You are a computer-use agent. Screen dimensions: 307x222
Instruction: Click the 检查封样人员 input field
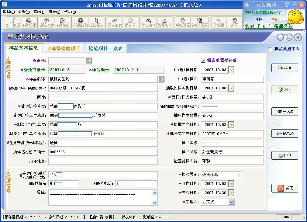tap(232, 161)
